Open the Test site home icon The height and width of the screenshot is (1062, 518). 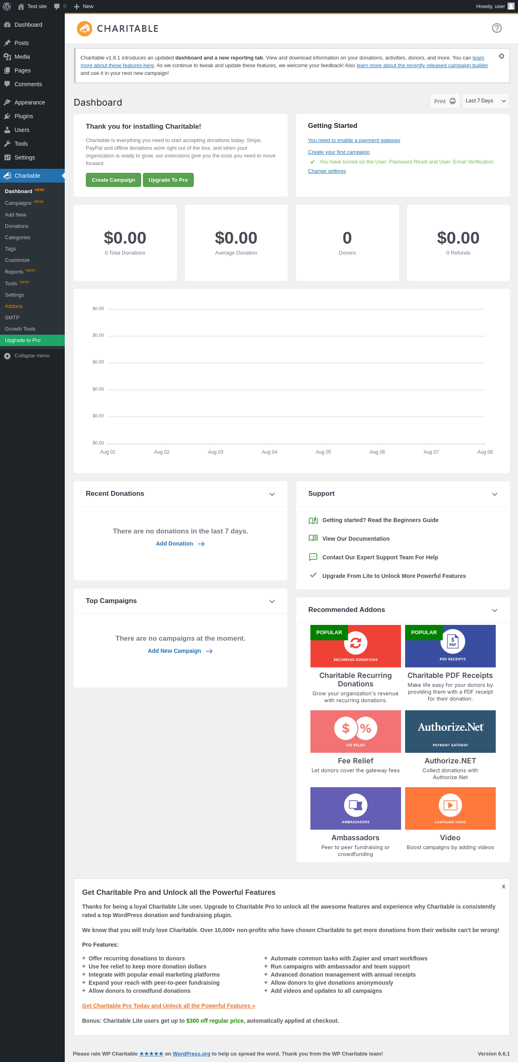pos(21,6)
